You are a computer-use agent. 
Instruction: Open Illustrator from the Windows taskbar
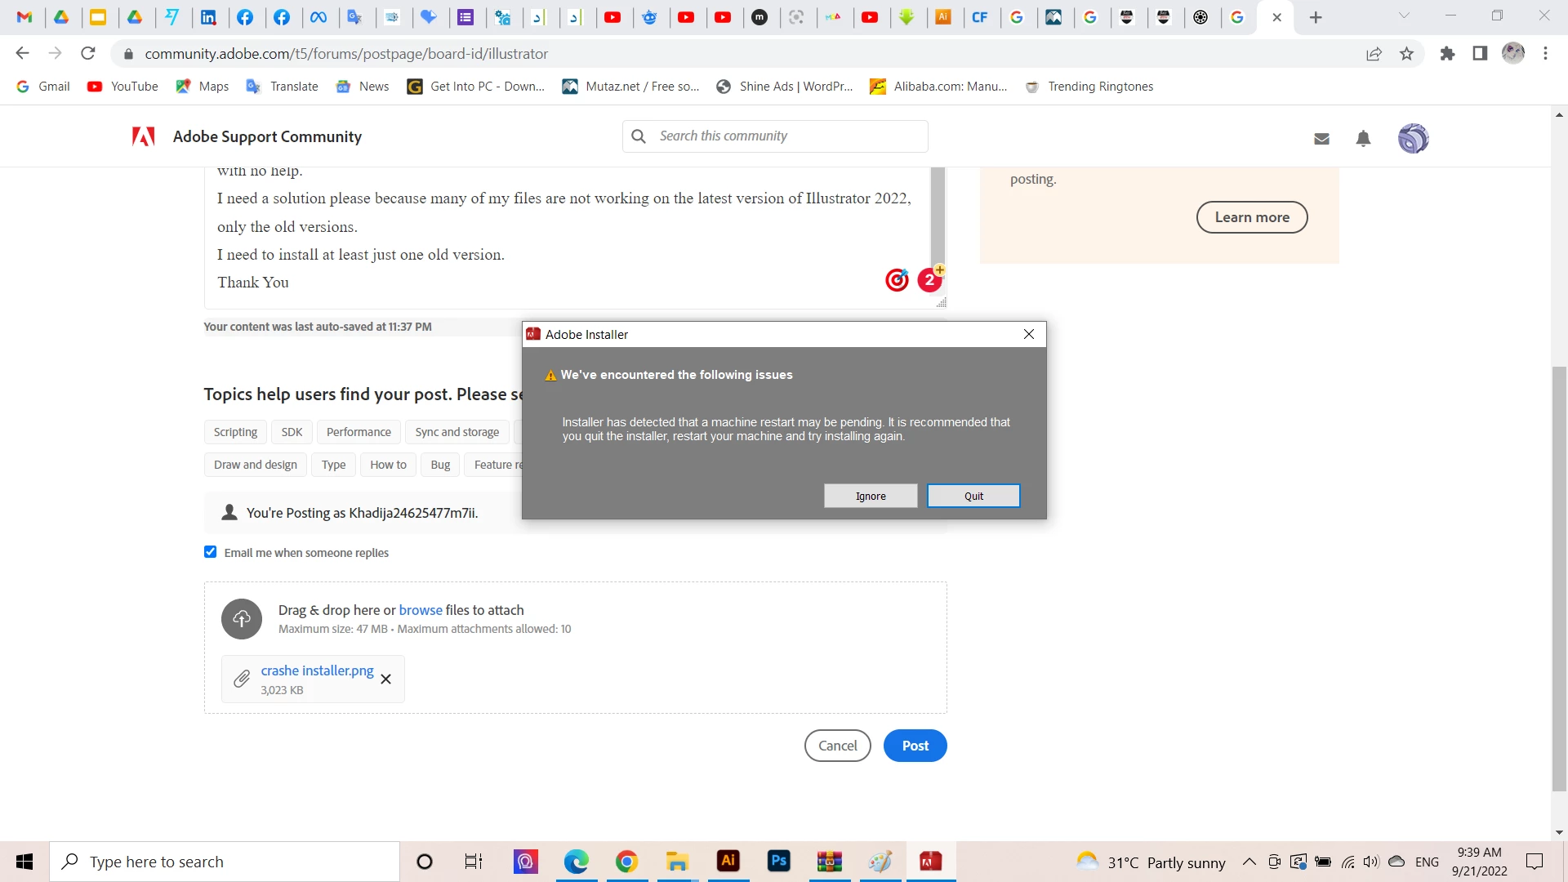click(x=728, y=861)
